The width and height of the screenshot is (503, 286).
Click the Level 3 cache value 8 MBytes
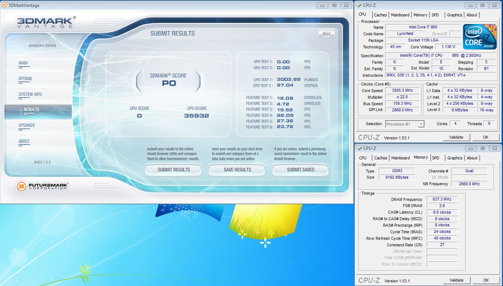click(x=460, y=110)
